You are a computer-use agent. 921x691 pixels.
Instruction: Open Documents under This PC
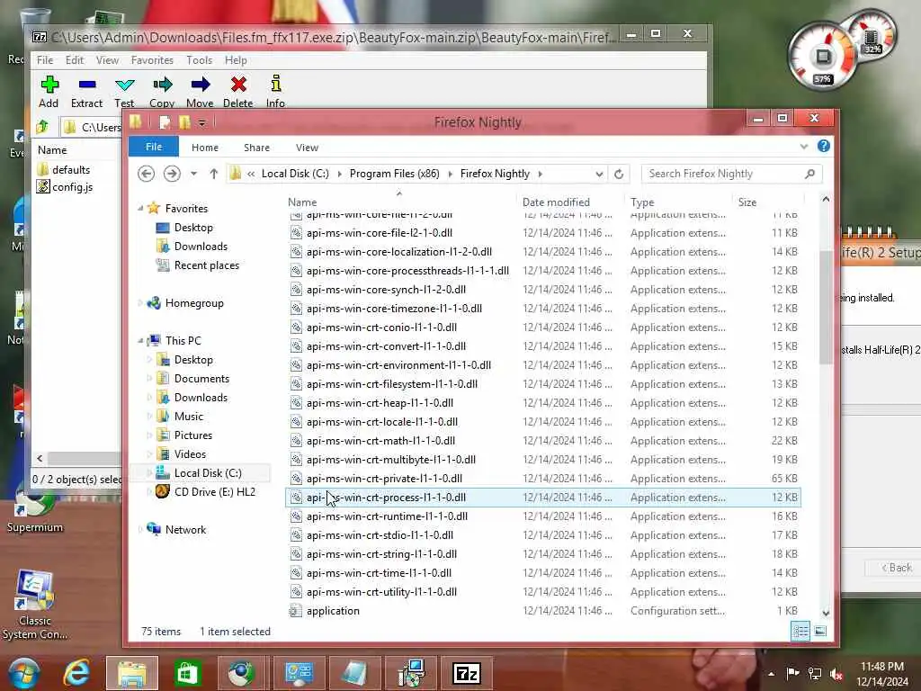pyautogui.click(x=201, y=379)
